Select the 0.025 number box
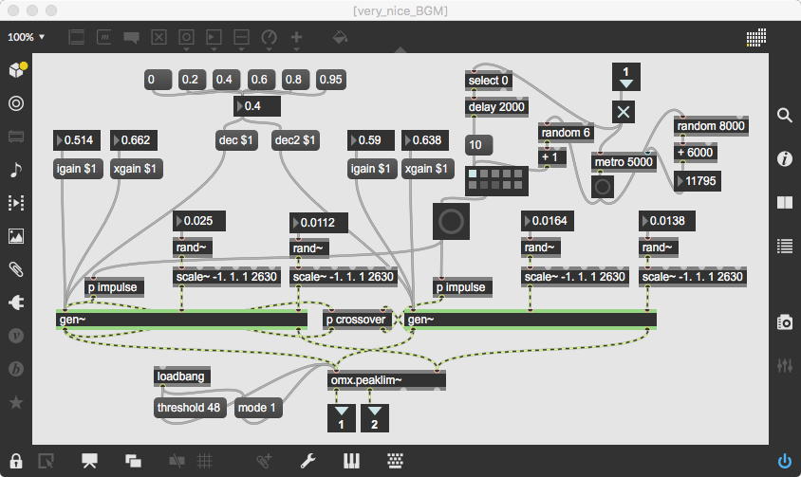This screenshot has width=801, height=477. tap(199, 221)
